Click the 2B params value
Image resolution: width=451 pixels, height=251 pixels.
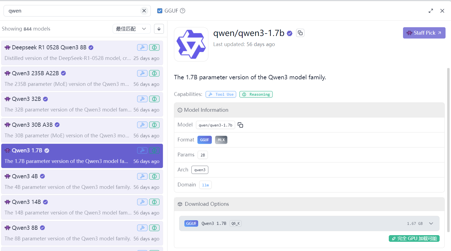pos(203,155)
